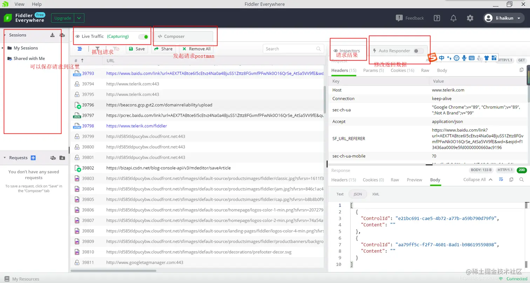This screenshot has height=283, width=530.
Task: Open the li haikun account menu
Action: (x=504, y=18)
